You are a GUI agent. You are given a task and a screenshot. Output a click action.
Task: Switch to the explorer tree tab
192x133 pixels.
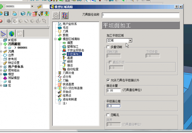pos(3,33)
